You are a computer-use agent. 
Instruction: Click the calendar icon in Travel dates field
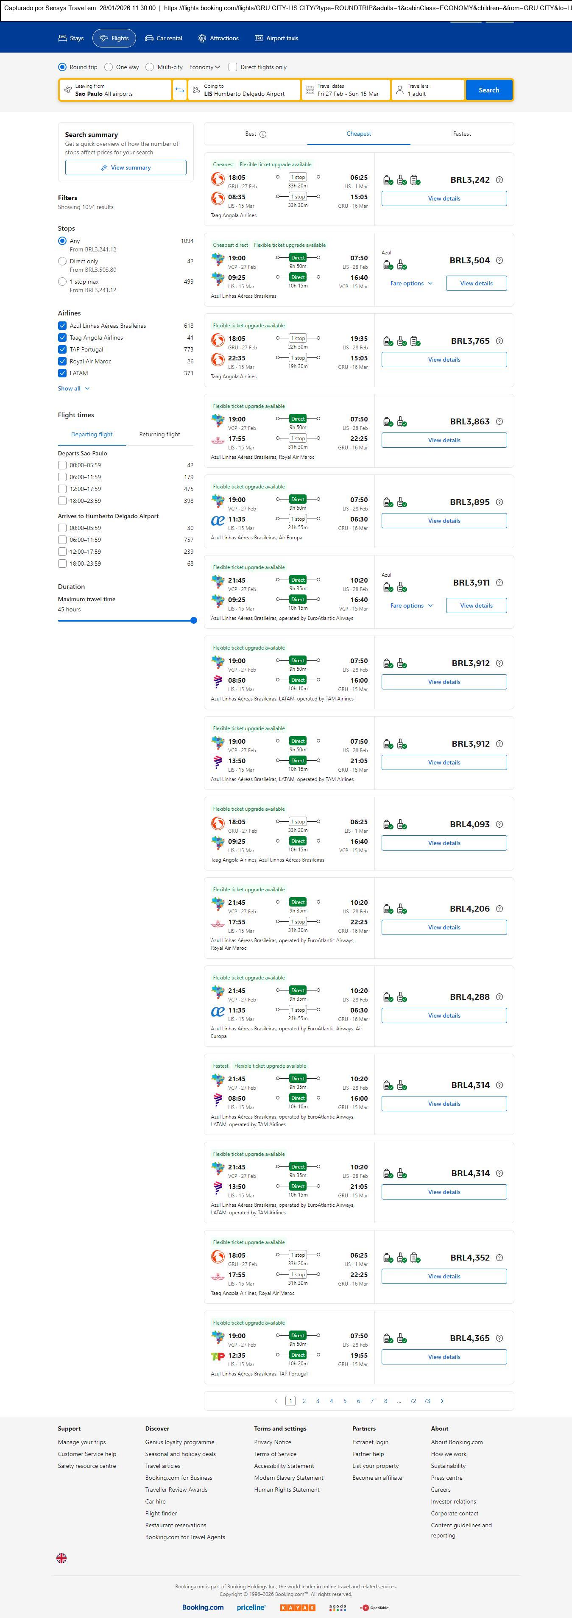point(310,90)
